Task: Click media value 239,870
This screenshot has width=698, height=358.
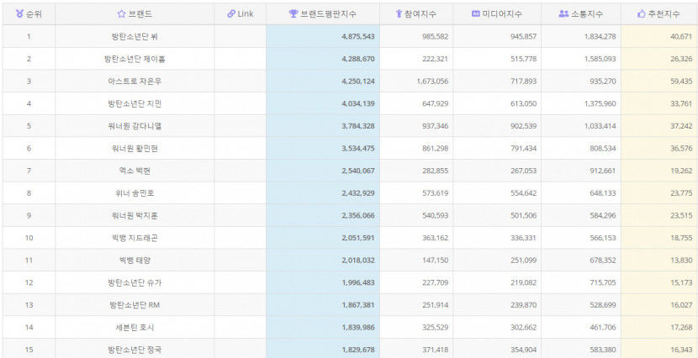Action: tap(523, 305)
